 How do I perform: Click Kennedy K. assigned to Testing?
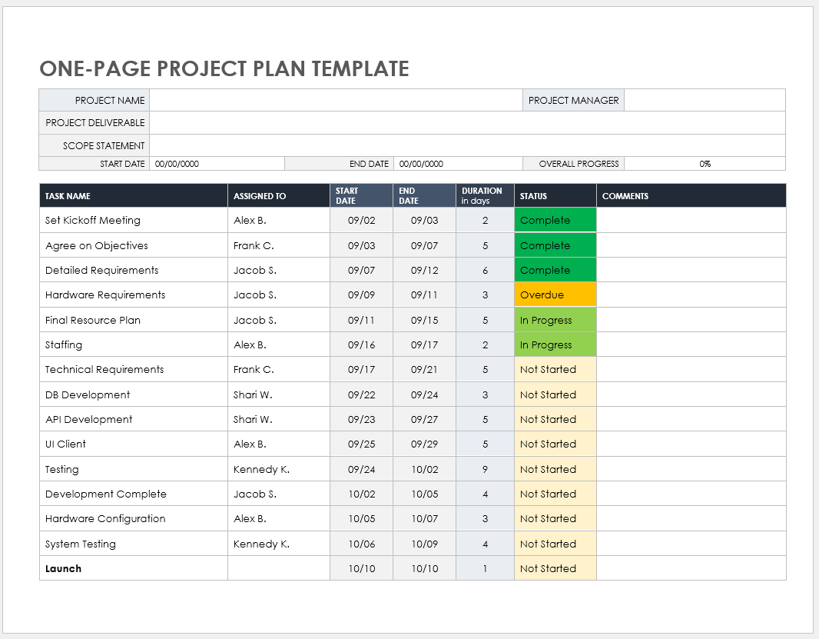tap(278, 470)
